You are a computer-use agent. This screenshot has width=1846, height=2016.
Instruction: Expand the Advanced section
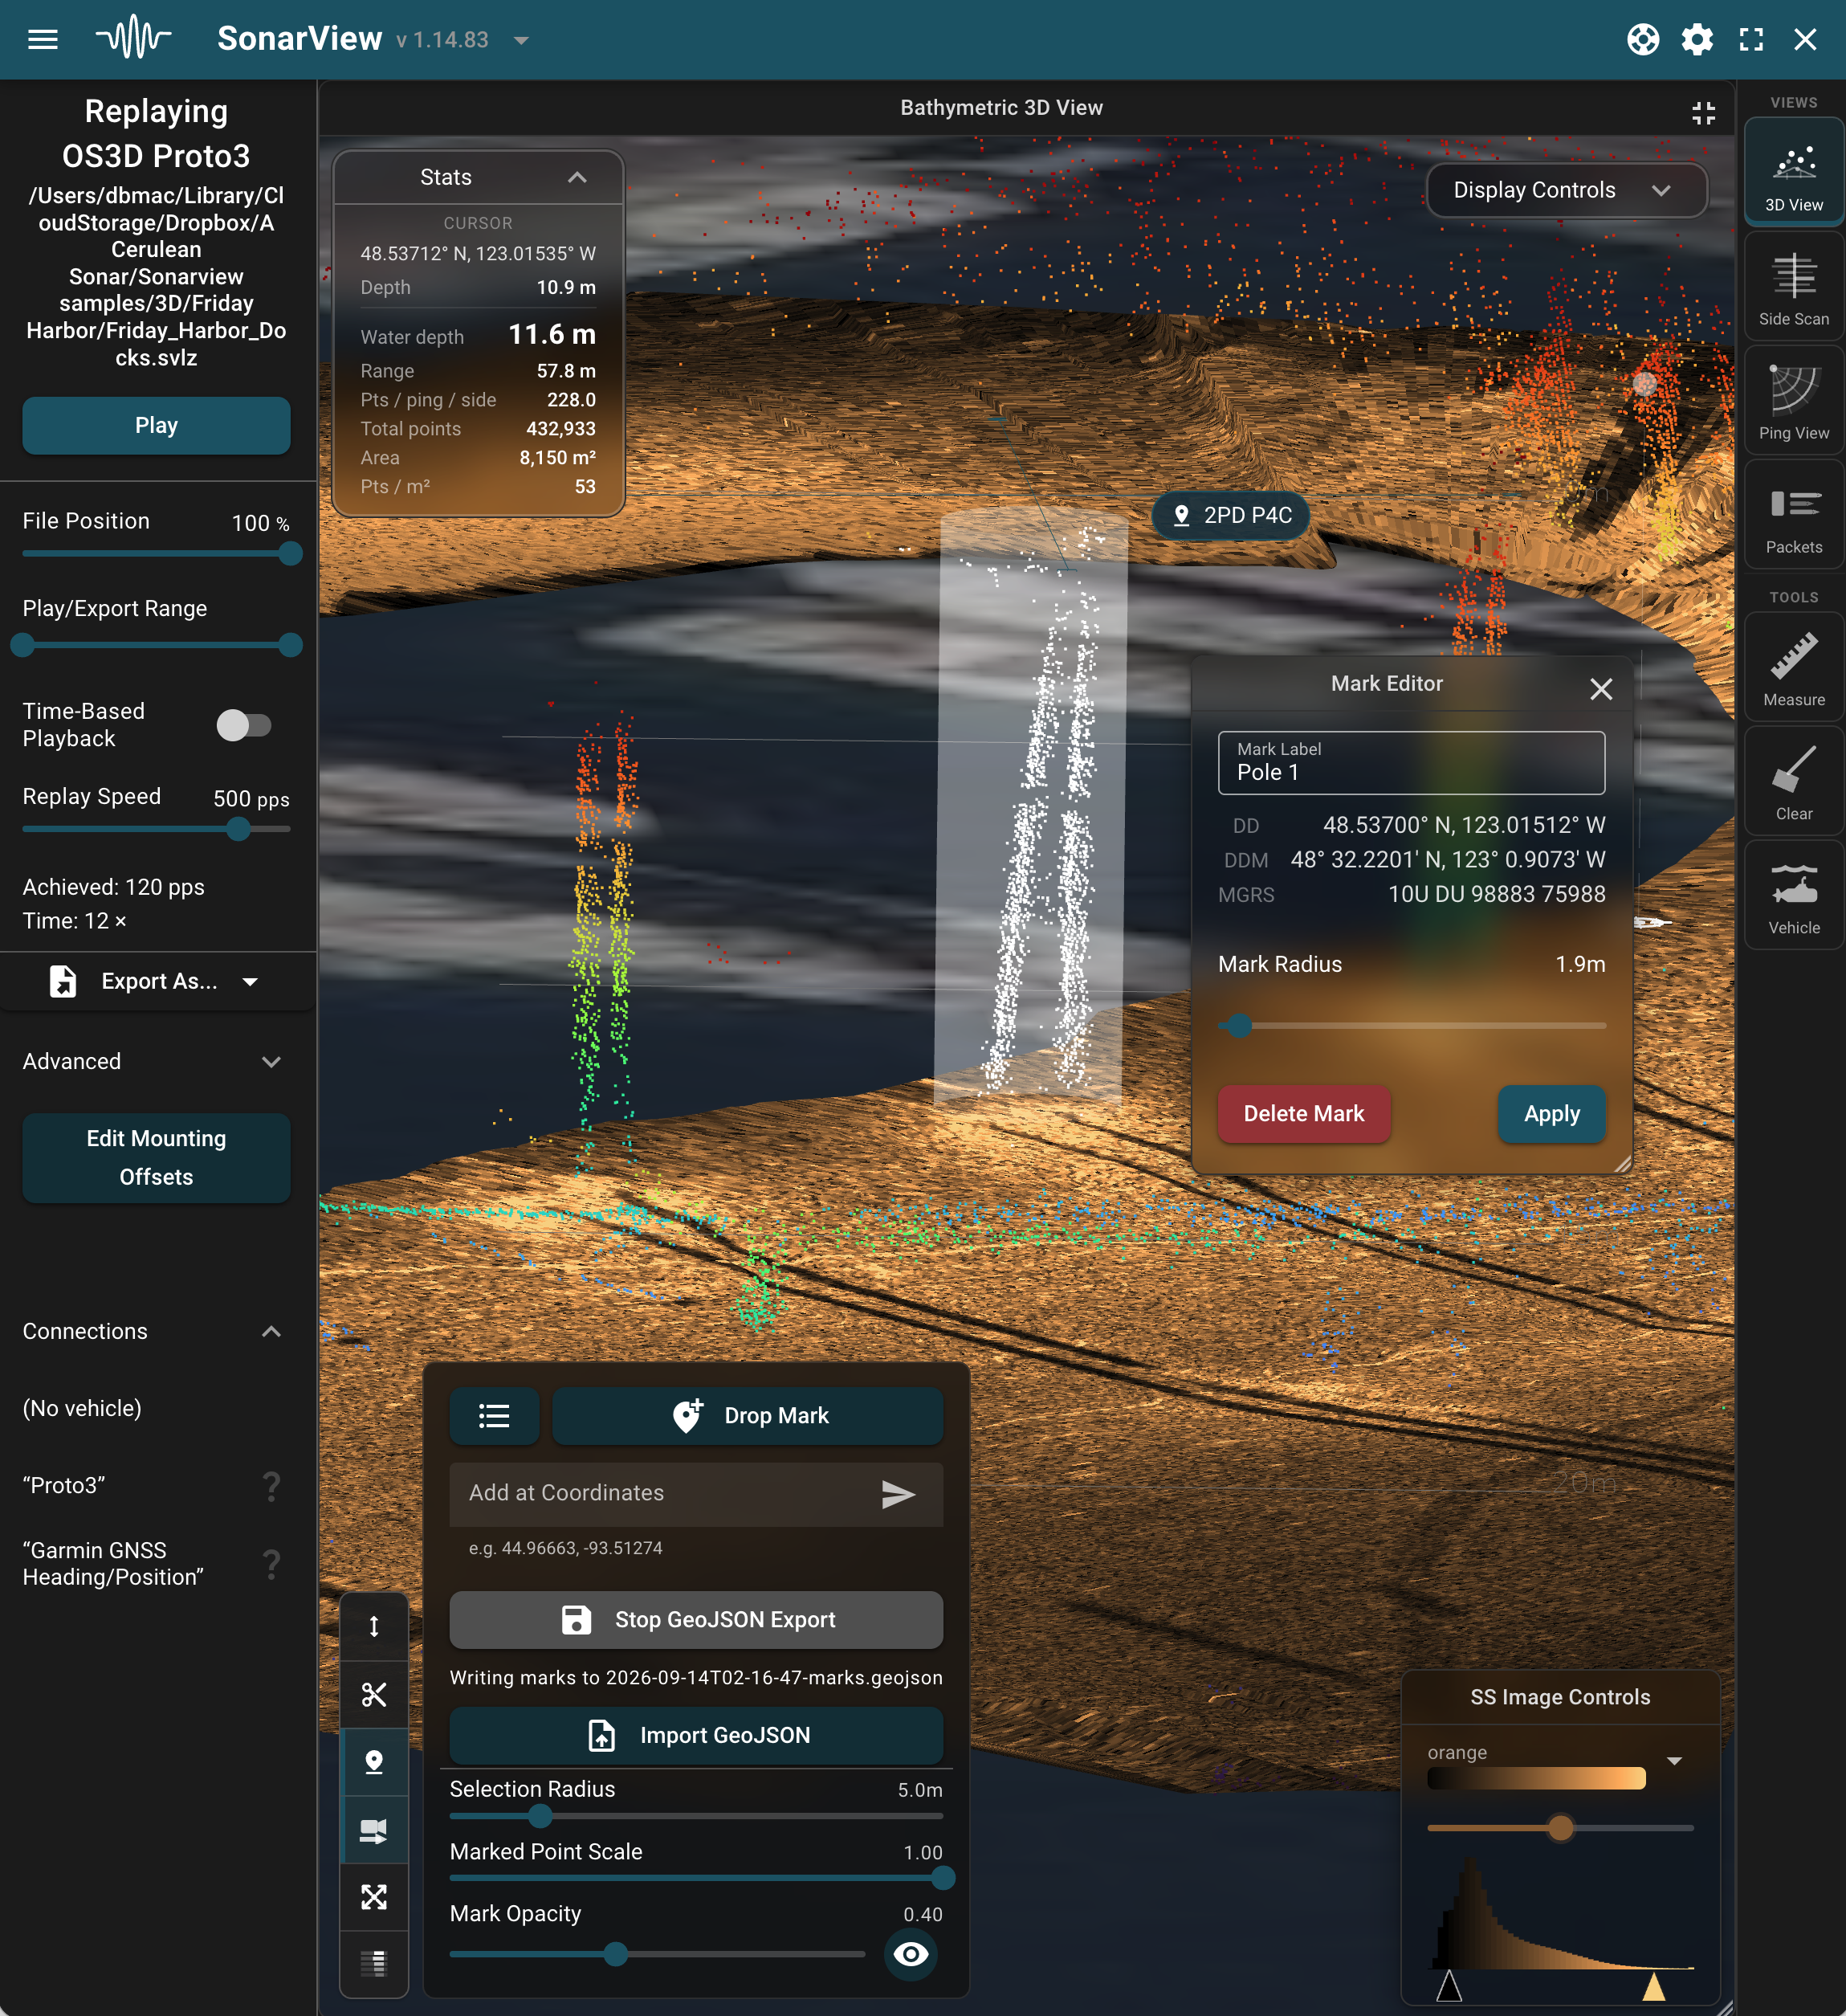pyautogui.click(x=156, y=1061)
